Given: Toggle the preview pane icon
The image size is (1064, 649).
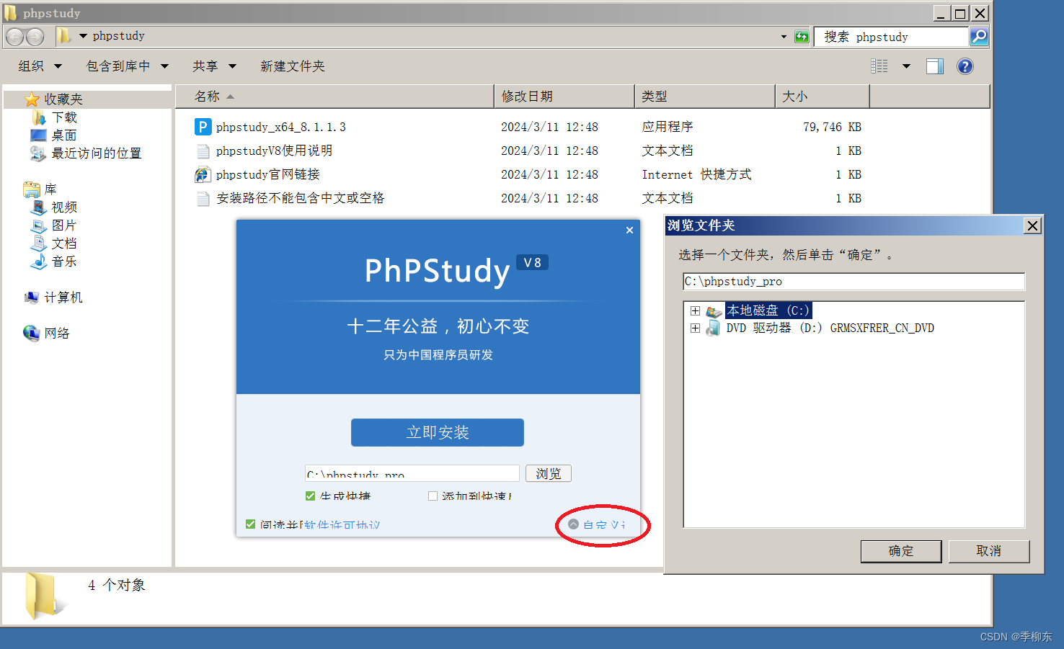Looking at the screenshot, I should coord(935,66).
